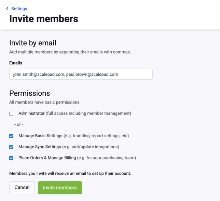Click the '- or -' separator text
Screen dimensions: 220x201
click(19, 124)
